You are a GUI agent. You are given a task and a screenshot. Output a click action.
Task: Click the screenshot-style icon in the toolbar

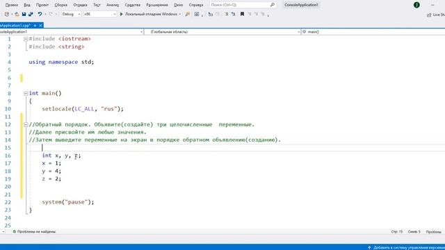click(196, 14)
